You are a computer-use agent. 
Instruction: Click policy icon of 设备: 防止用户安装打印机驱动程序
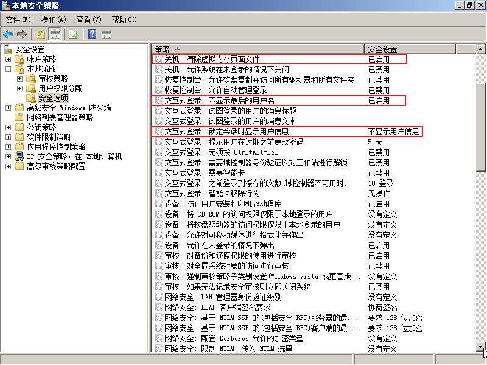(x=159, y=204)
